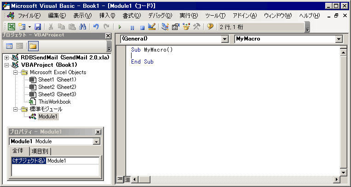Click the End Sub code line
The width and height of the screenshot is (351, 187).
[142, 62]
